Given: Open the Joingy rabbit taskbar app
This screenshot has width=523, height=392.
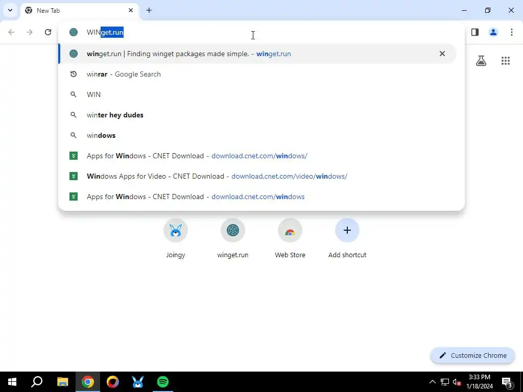Looking at the screenshot, I should point(138,382).
